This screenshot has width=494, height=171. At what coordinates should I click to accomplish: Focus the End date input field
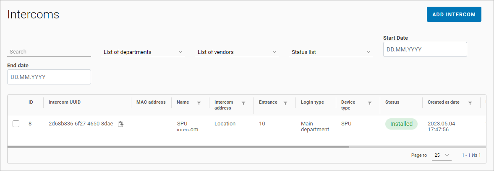[49, 77]
